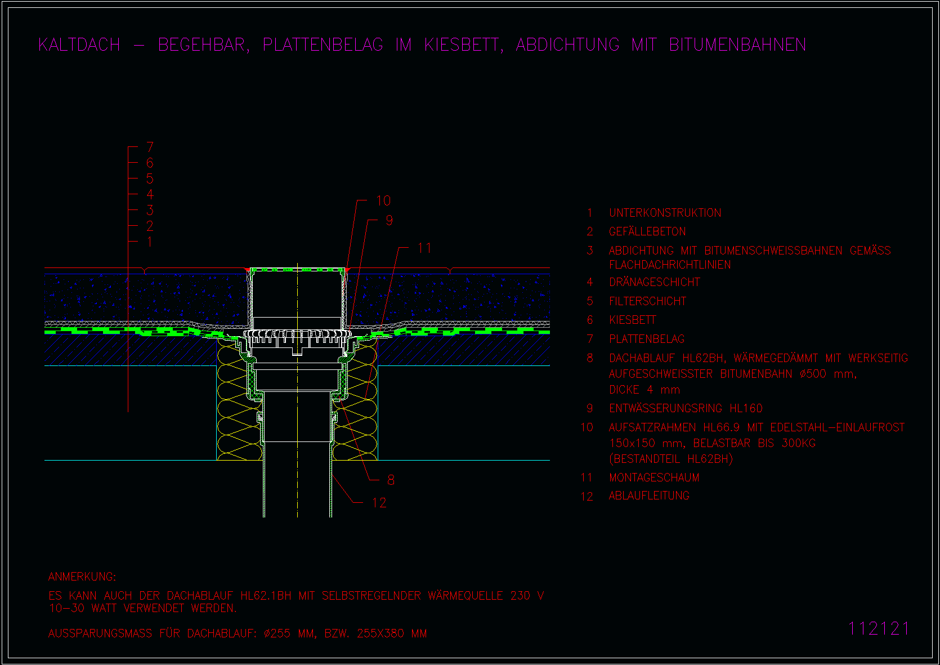Viewport: 940px width, 665px height.
Task: Click legend entry UNTERKONSTRUKTION
Action: coord(665,213)
